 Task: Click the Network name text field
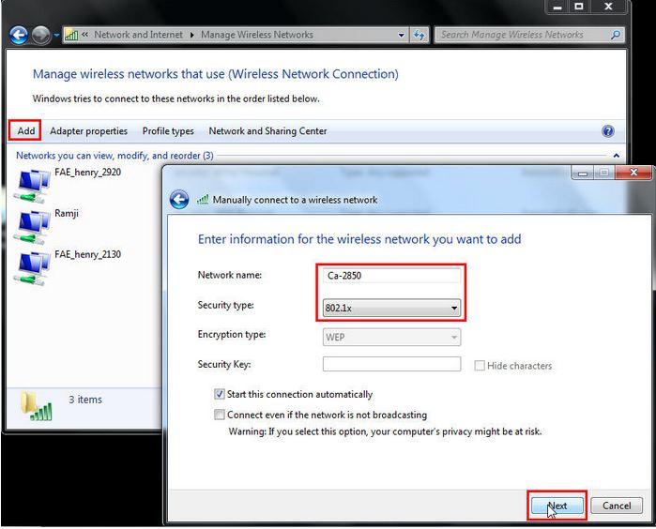(391, 276)
